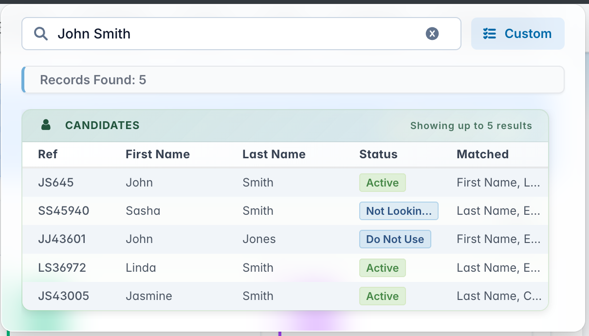589x336 pixels.
Task: Click Matched value in Jasmine's row
Action: pyautogui.click(x=498, y=296)
